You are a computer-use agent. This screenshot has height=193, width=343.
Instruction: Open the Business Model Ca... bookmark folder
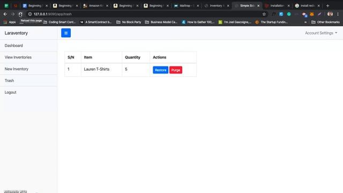coord(161,22)
